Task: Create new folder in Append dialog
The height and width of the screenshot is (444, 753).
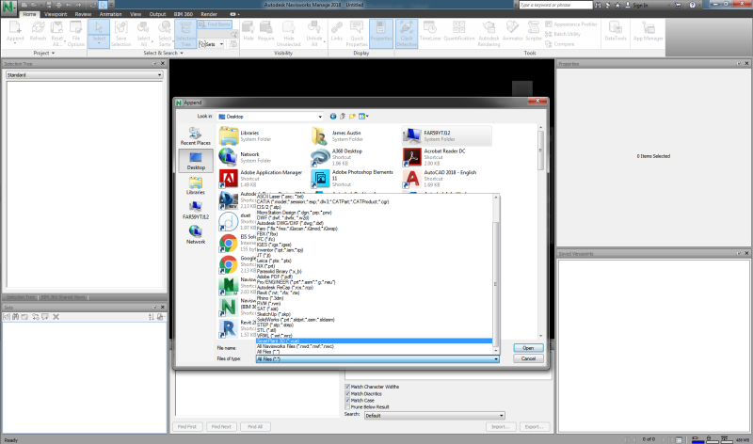Action: tap(352, 116)
